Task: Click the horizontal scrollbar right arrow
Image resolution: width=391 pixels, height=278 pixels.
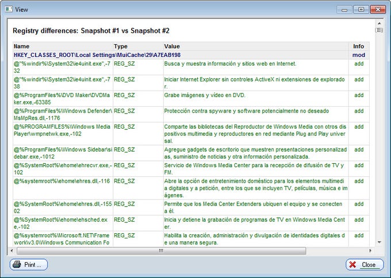Action: pos(370,250)
